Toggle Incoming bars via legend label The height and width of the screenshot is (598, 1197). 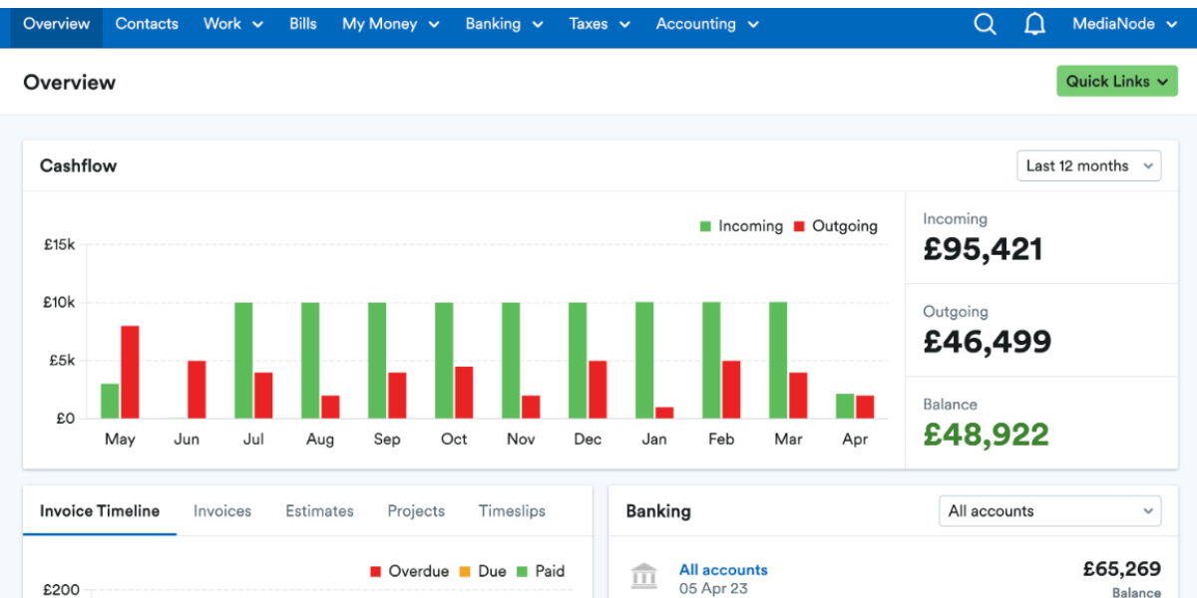(x=750, y=226)
